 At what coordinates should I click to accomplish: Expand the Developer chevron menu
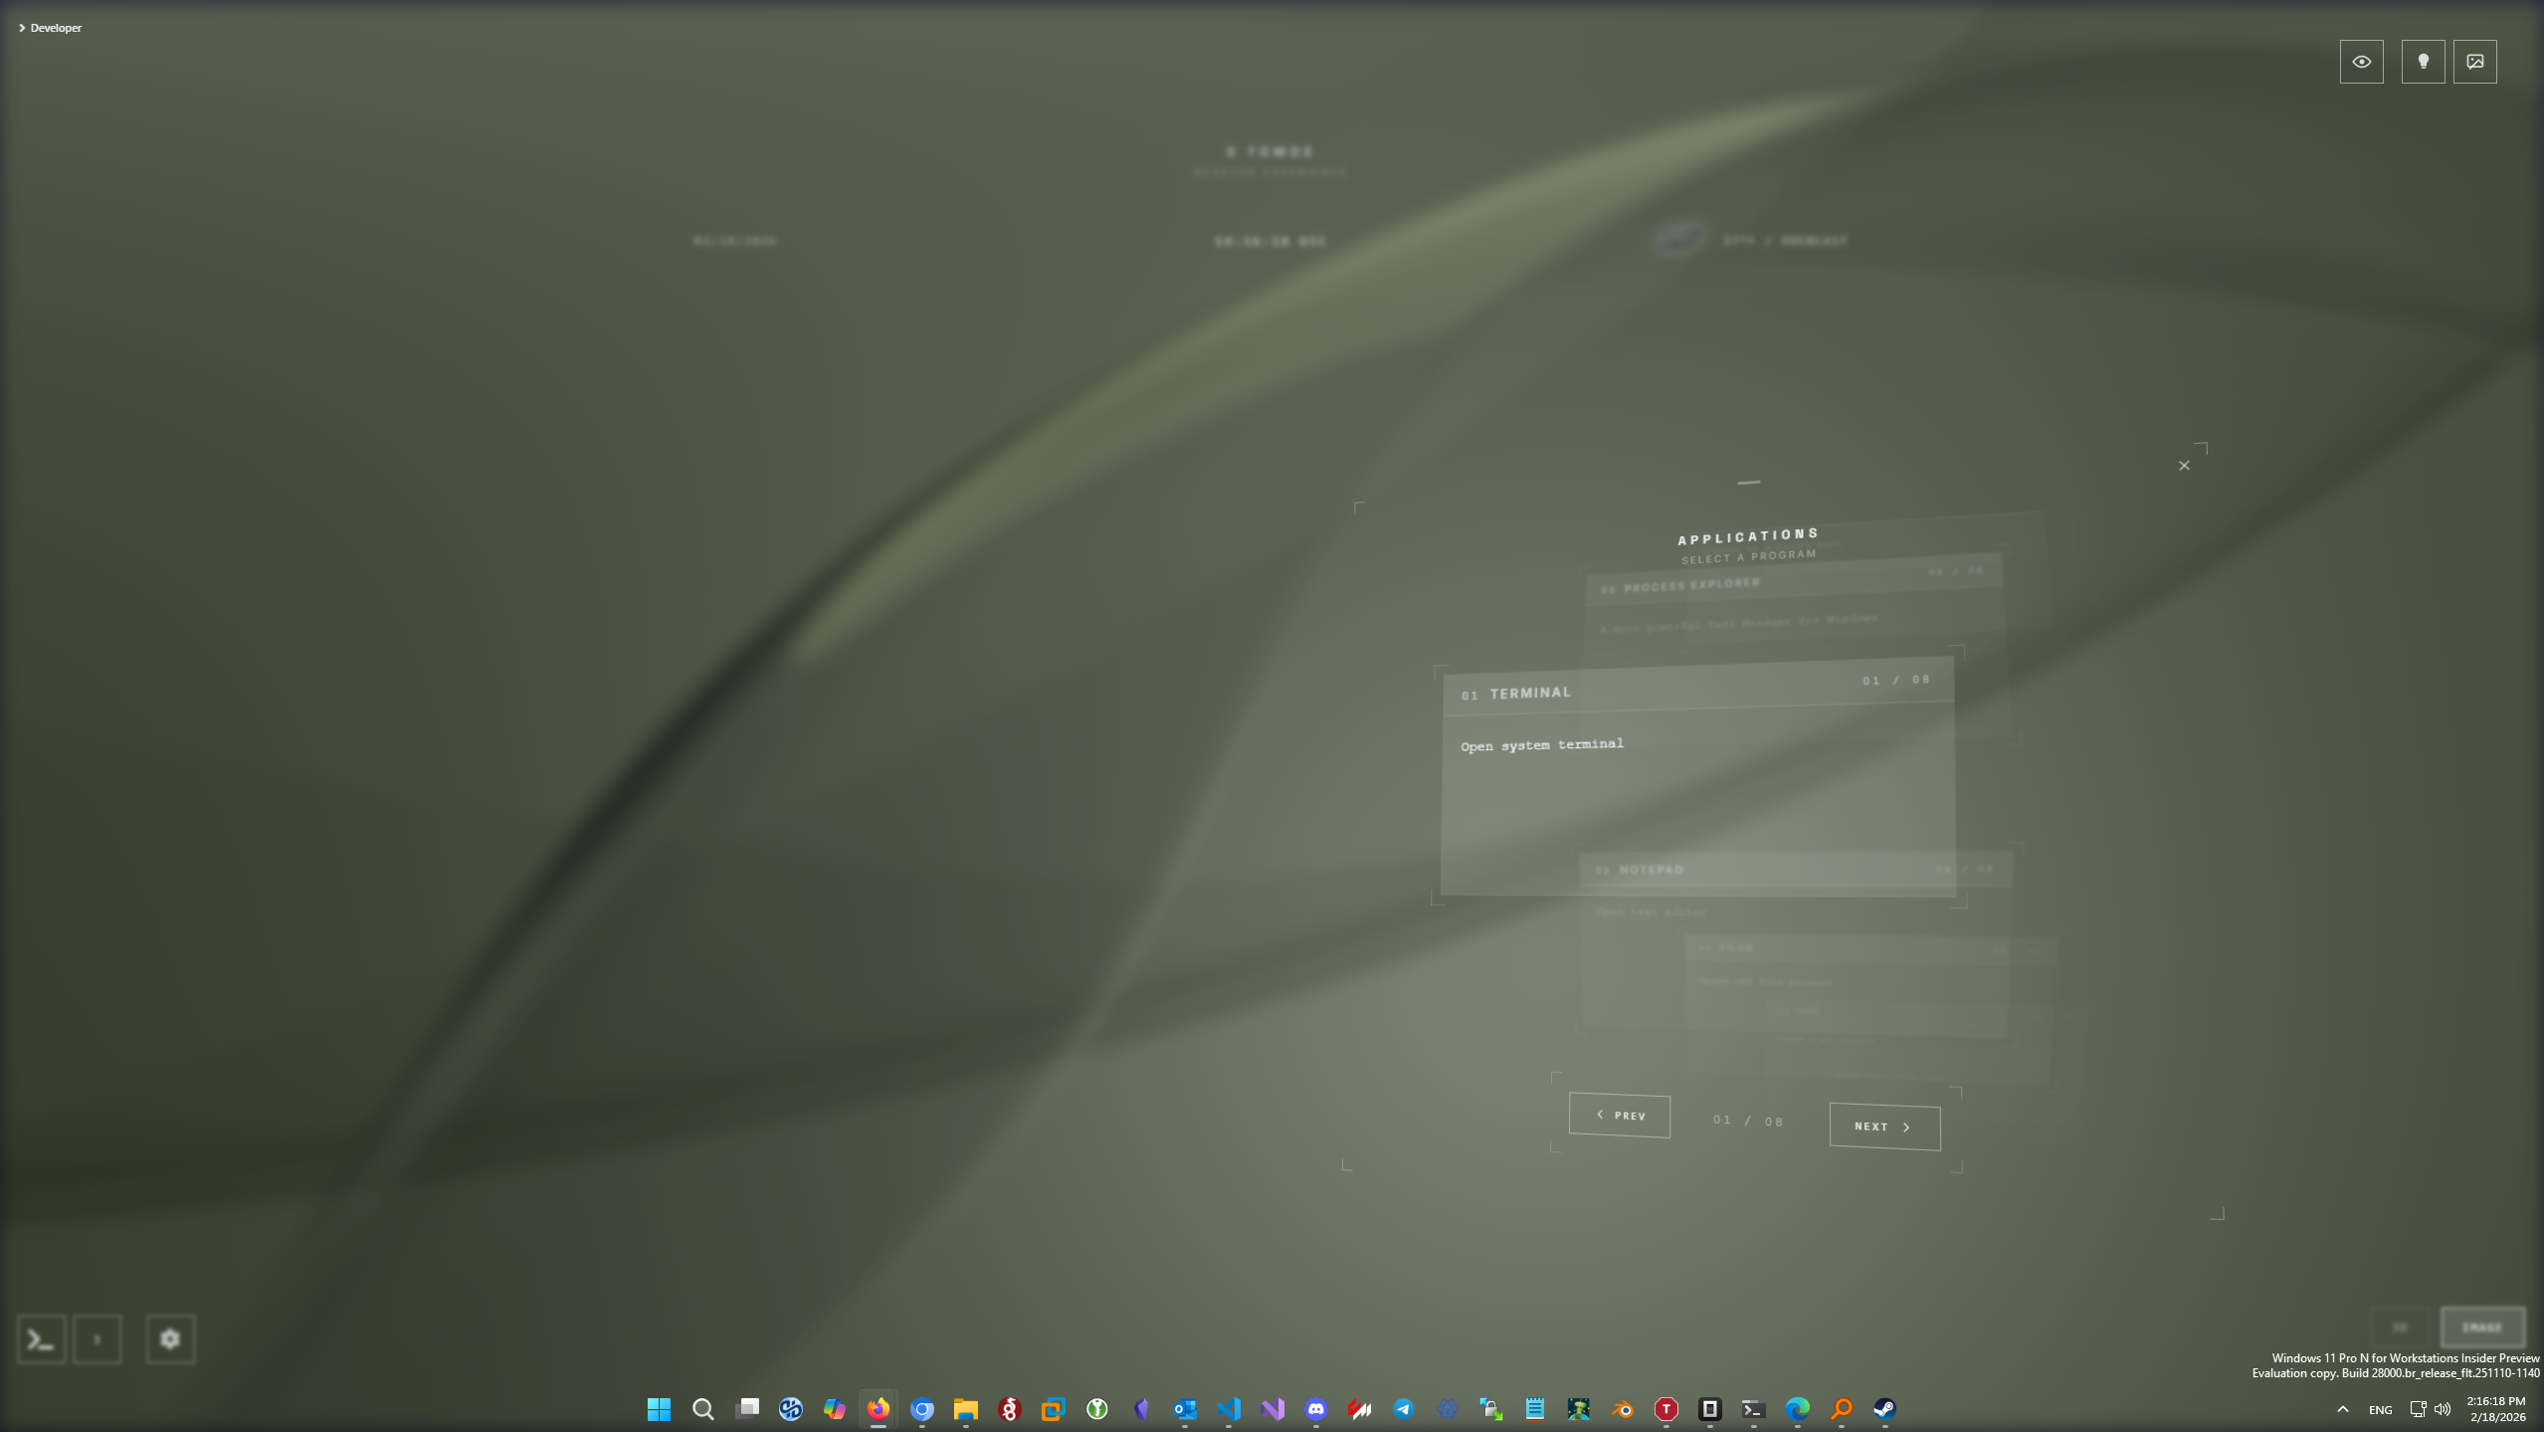pos(22,28)
